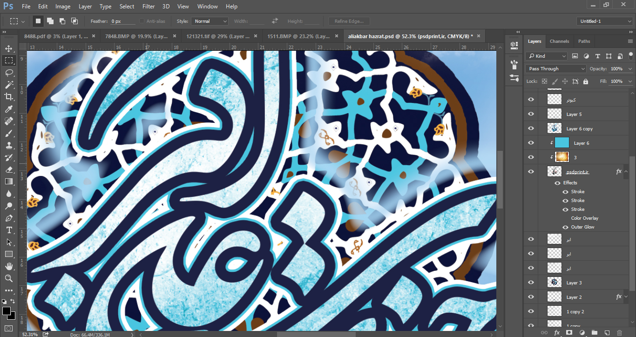Click the background color swatch
This screenshot has width=636, height=337.
coord(11,316)
